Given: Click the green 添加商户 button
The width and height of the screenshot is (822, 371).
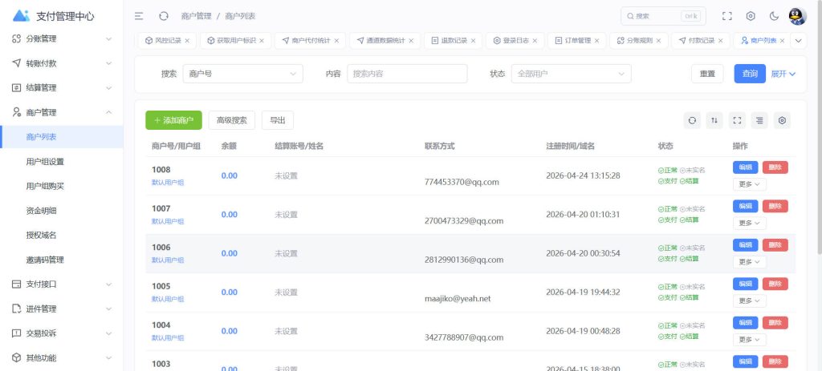Looking at the screenshot, I should tap(173, 120).
